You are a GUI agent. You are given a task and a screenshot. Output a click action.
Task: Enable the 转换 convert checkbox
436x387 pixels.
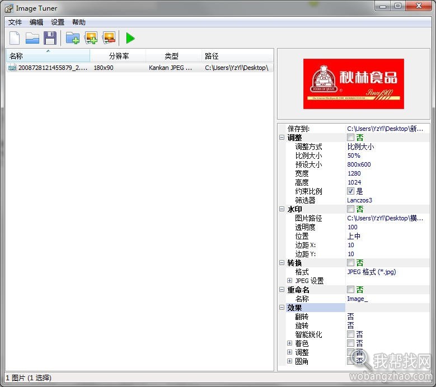coord(350,263)
